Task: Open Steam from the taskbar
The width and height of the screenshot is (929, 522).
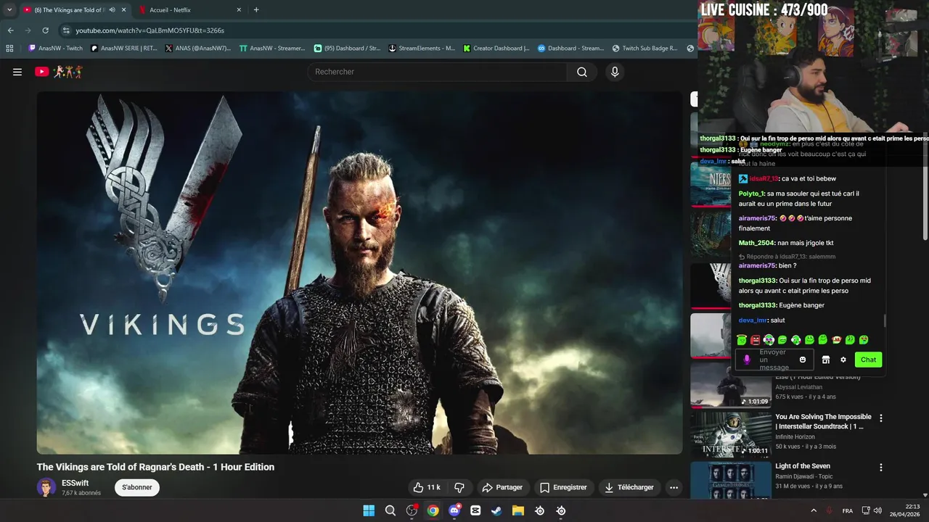Action: [x=496, y=510]
